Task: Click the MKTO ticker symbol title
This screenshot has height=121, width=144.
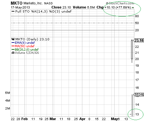Action: 17,3
